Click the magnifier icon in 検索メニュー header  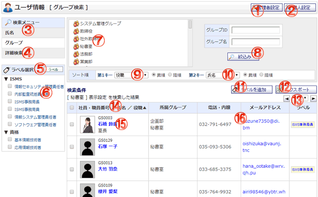(8, 22)
